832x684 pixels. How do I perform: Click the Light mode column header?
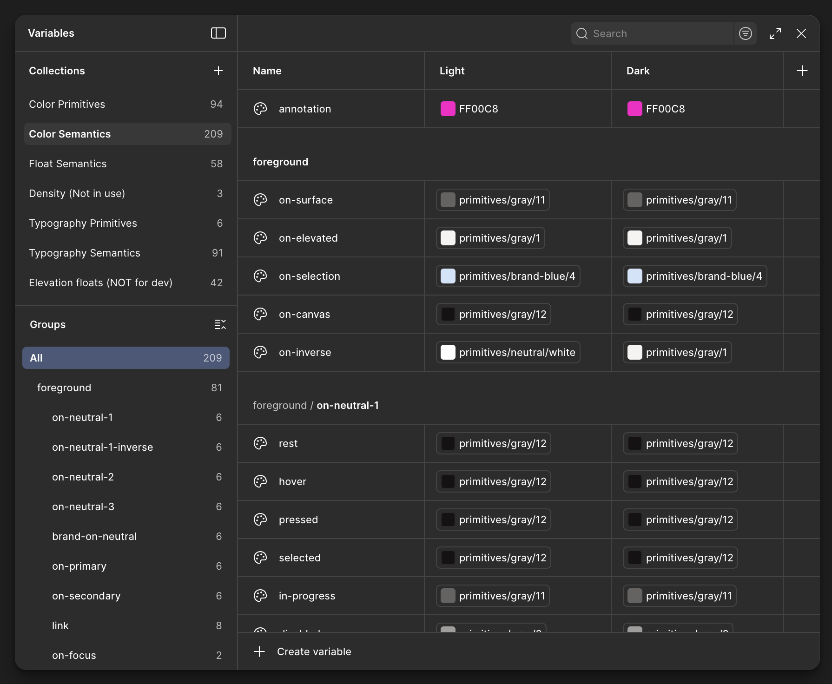[x=452, y=71]
